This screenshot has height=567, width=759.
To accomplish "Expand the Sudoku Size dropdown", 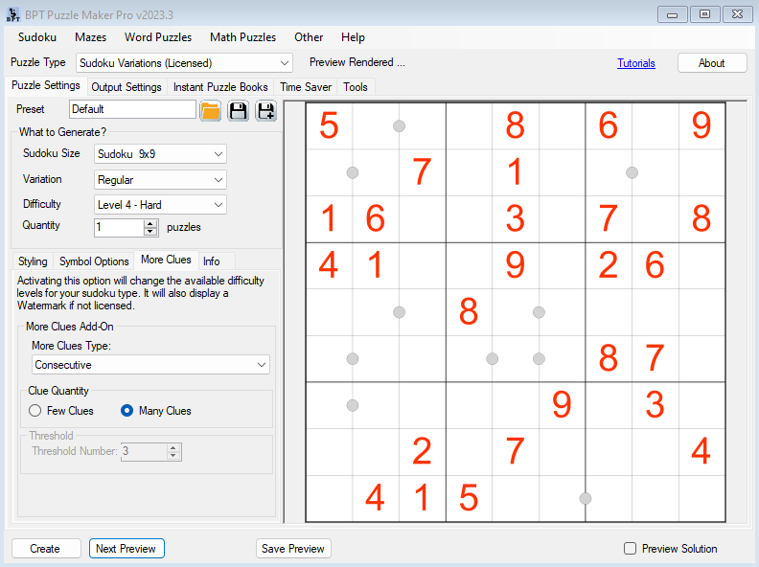I will (x=160, y=154).
